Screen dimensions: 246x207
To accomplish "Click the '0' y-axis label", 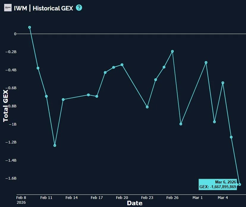I will pos(15,34).
